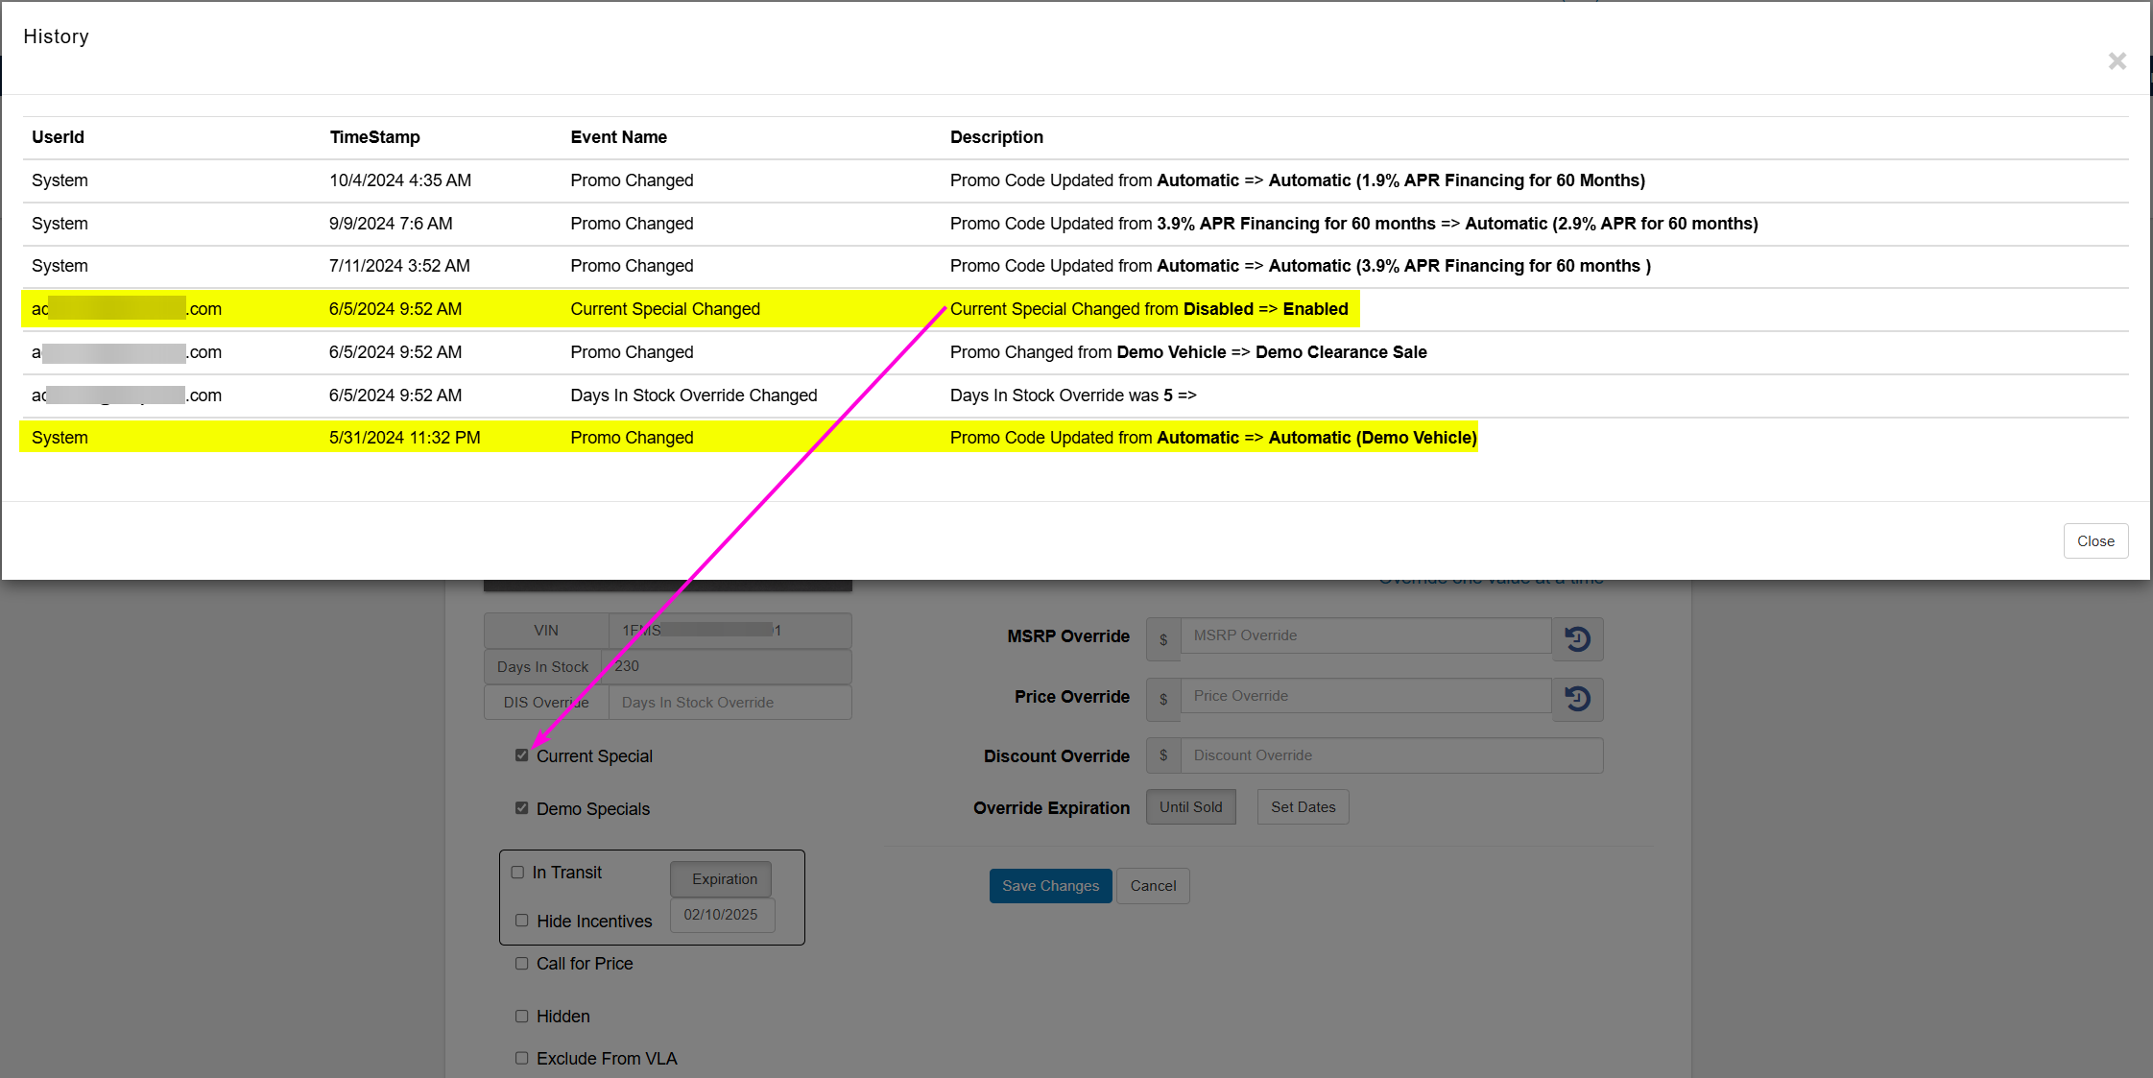This screenshot has width=2153, height=1078.
Task: Click the MSRP Override input field
Action: 1364,635
